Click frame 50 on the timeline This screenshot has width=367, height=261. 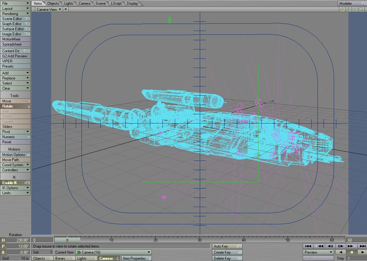tap(288, 240)
